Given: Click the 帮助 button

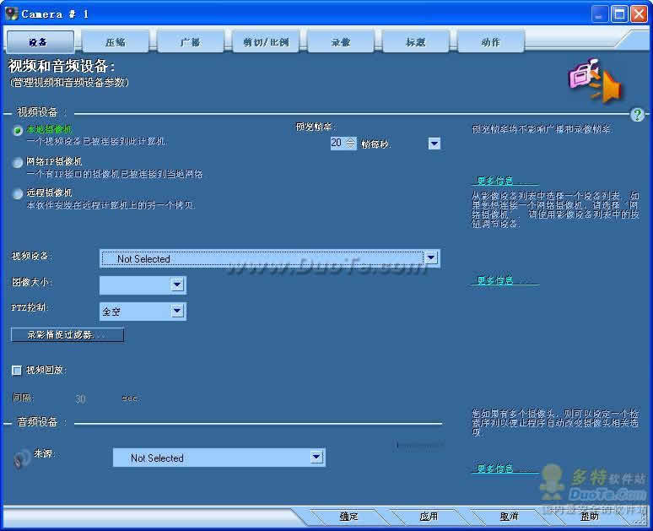Looking at the screenshot, I should (589, 517).
